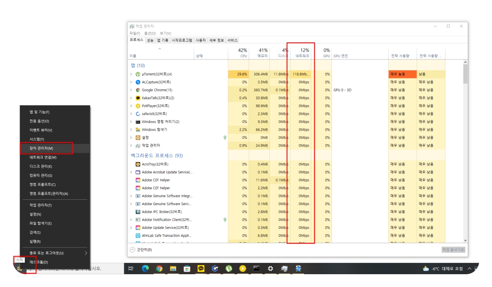Open the 옵션(O) menu
Image resolution: width=492 pixels, height=287 pixels.
point(150,33)
